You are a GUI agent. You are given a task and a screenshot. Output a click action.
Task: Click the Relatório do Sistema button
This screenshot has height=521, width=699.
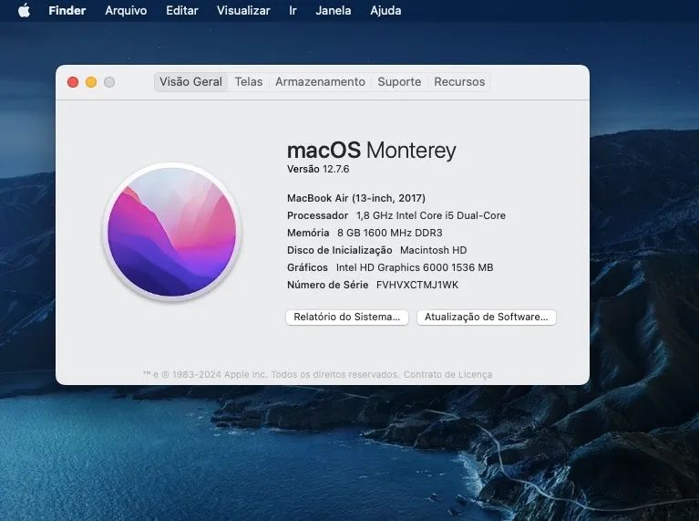pos(346,318)
